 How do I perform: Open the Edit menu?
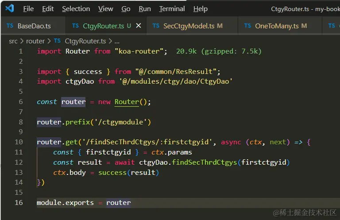[x=48, y=9]
